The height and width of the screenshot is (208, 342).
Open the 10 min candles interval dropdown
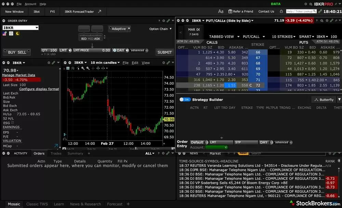click(105, 63)
